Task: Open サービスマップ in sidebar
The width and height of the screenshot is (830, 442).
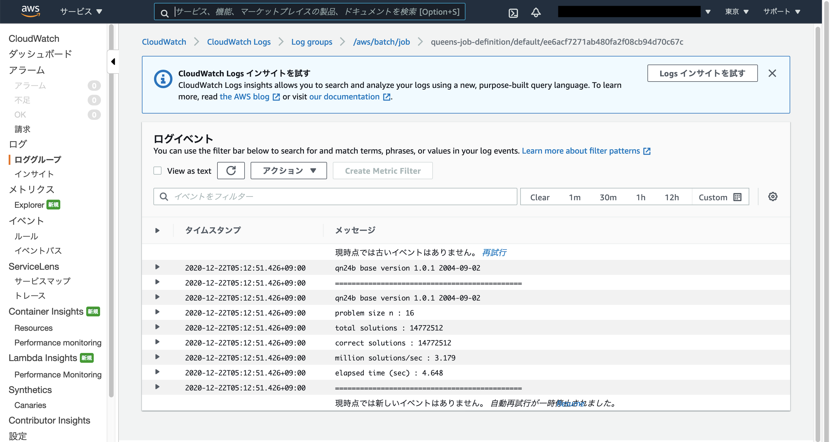Action: point(42,281)
